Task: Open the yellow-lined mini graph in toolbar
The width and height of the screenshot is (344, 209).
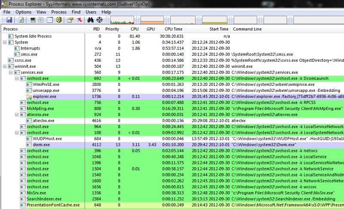Action: (215, 20)
